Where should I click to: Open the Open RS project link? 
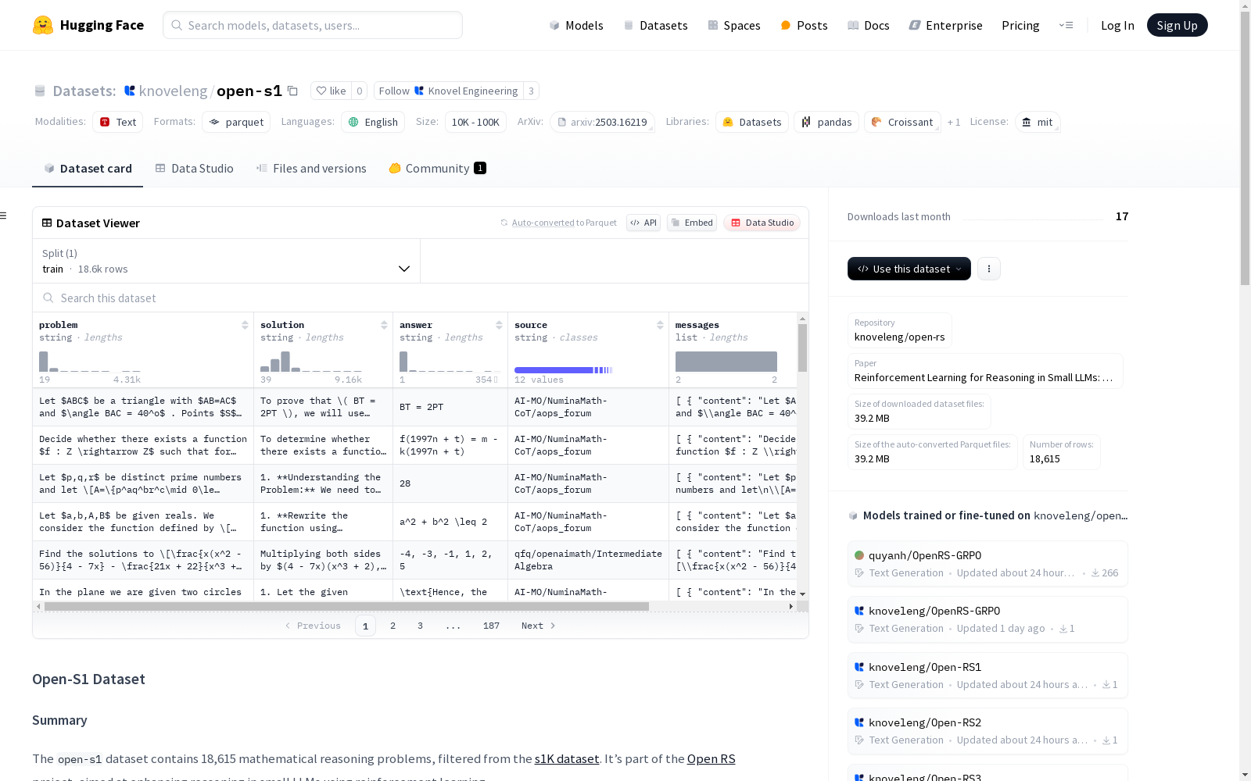(x=712, y=759)
